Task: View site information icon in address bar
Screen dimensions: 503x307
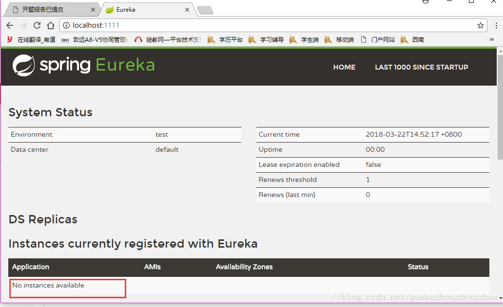Action: coord(66,25)
